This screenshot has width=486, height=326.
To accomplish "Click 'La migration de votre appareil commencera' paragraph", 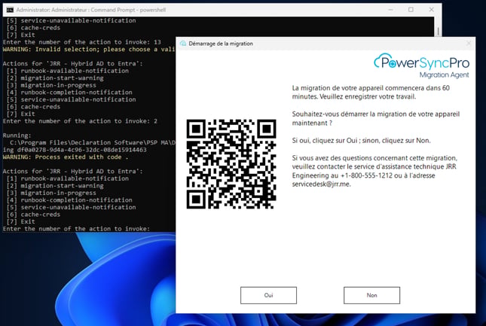I will tap(371, 93).
